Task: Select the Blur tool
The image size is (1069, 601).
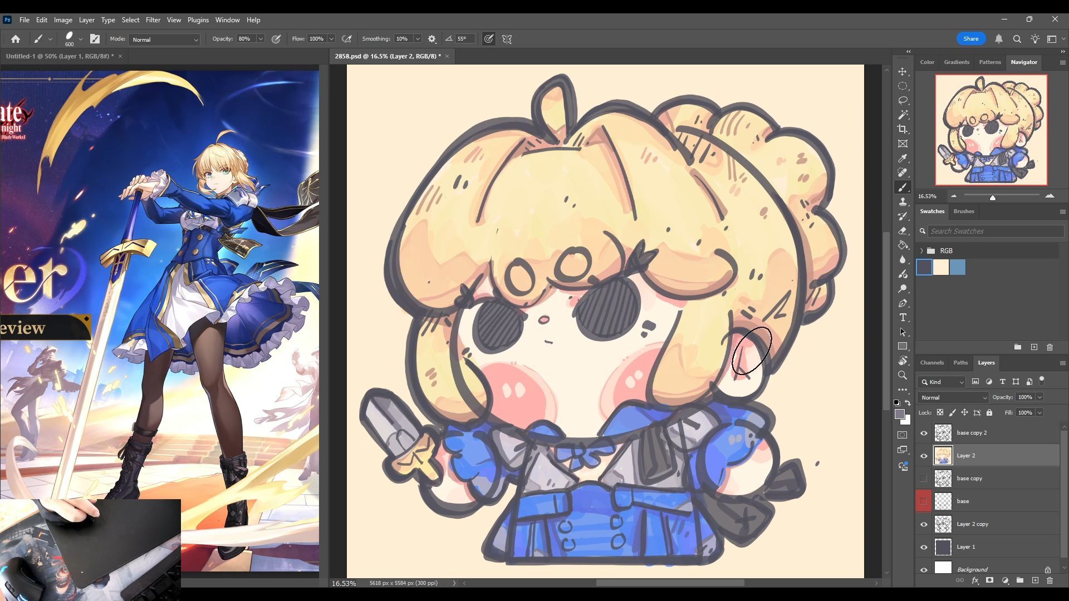Action: [903, 260]
